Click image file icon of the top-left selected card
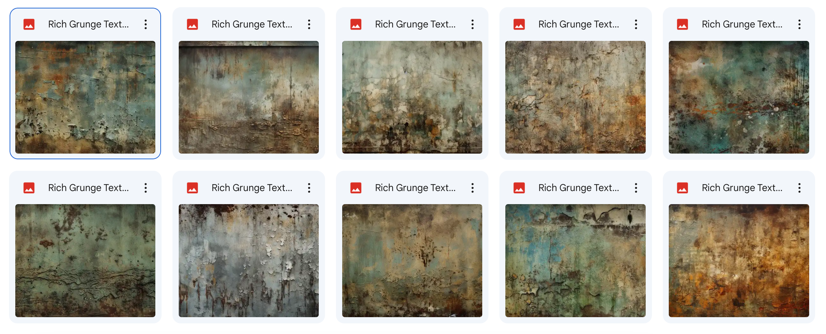Viewport: 826px width, 334px height. point(29,24)
